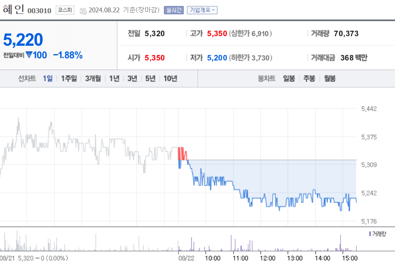This screenshot has width=395, height=273.
Task: Click the current price 5,220
Action: tap(23, 39)
